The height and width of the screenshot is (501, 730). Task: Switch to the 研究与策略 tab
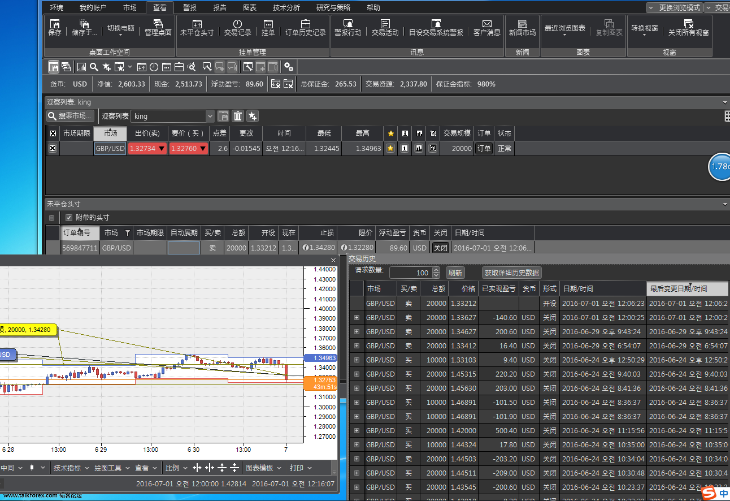click(333, 7)
